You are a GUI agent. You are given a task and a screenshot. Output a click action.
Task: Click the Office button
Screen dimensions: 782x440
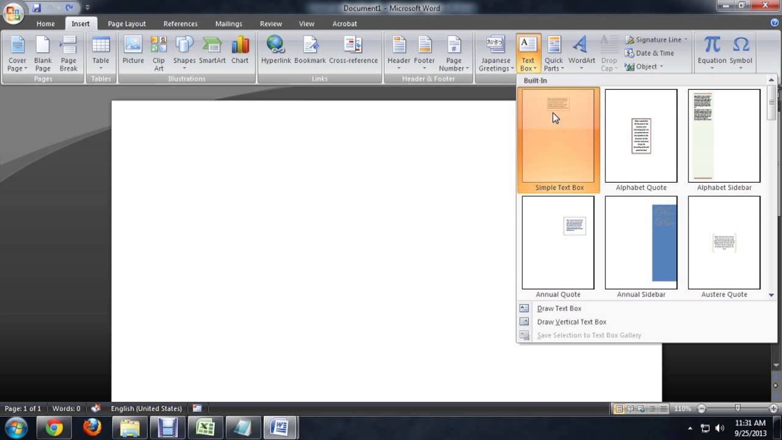13,12
